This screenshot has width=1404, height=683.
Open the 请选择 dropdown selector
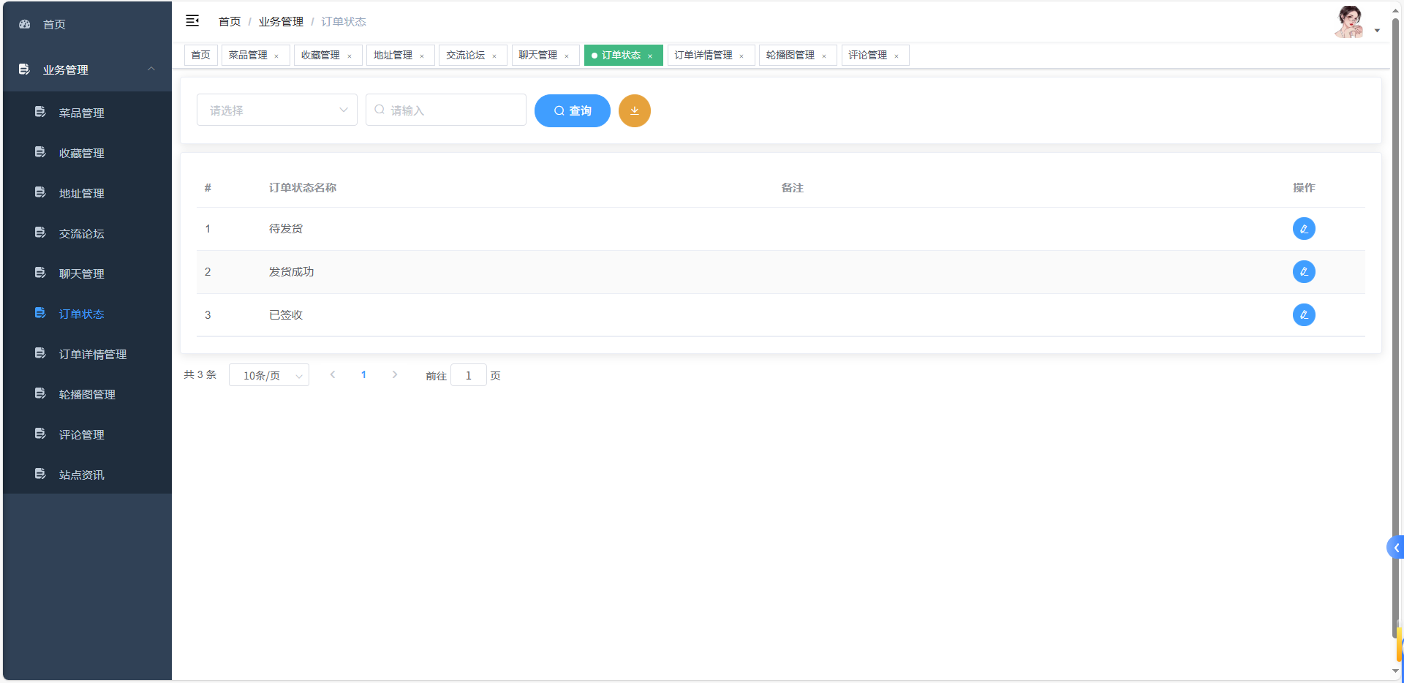coord(276,110)
